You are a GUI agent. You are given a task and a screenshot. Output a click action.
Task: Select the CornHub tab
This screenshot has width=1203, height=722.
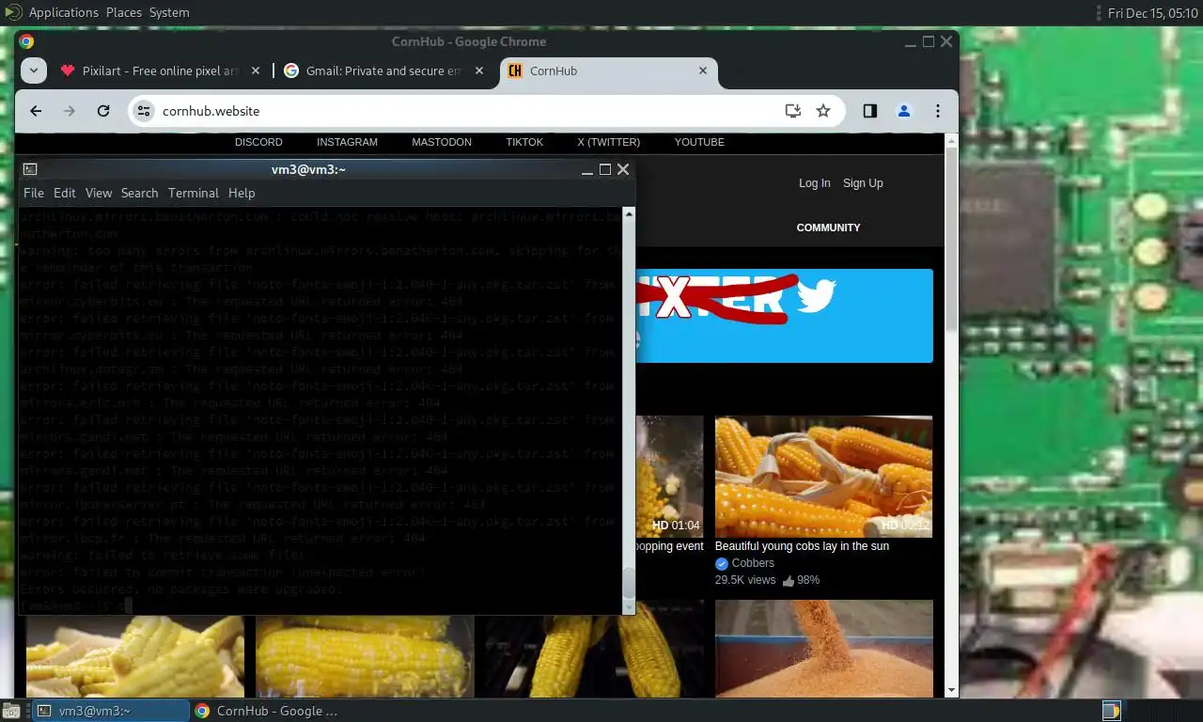pos(609,71)
